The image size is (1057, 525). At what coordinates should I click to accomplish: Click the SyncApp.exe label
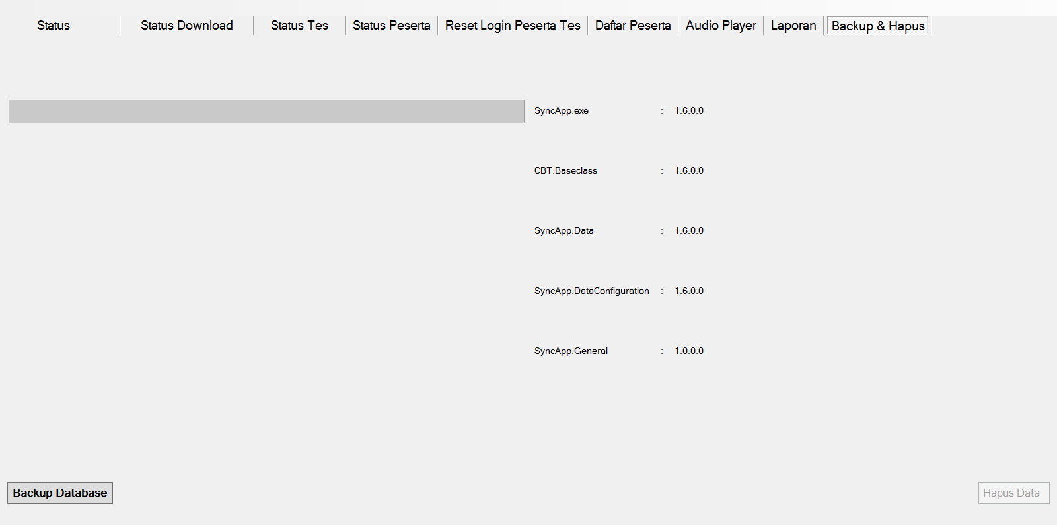coord(561,111)
